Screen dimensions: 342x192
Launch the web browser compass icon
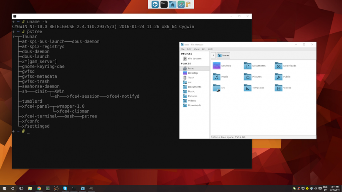click(x=181, y=4)
